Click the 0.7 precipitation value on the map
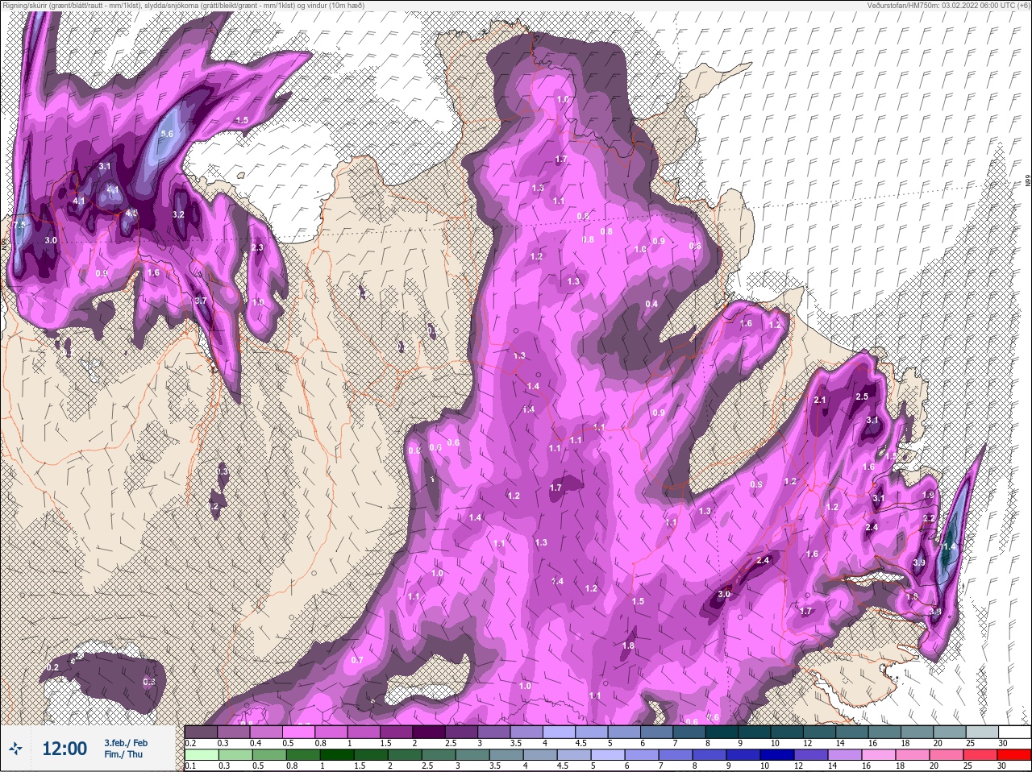 (x=357, y=659)
